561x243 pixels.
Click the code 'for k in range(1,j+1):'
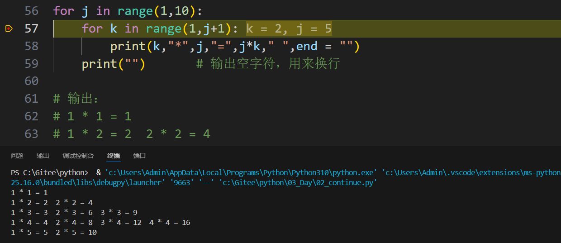click(x=160, y=29)
